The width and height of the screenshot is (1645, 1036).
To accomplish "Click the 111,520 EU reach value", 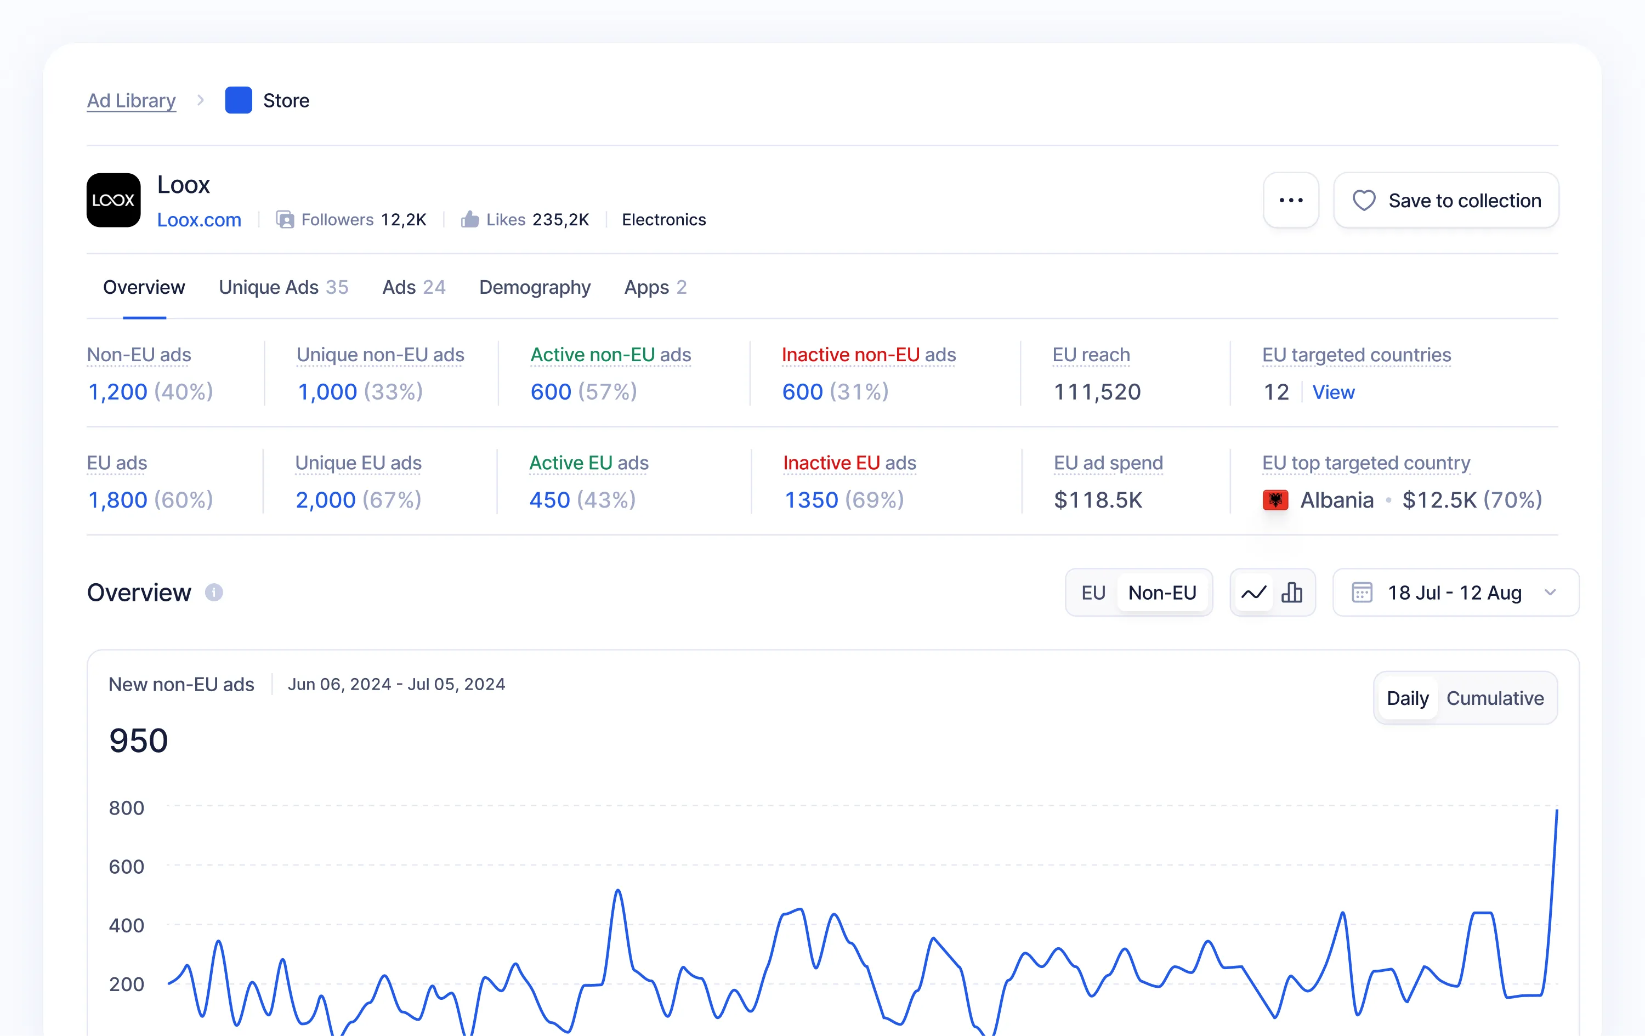I will [x=1097, y=391].
